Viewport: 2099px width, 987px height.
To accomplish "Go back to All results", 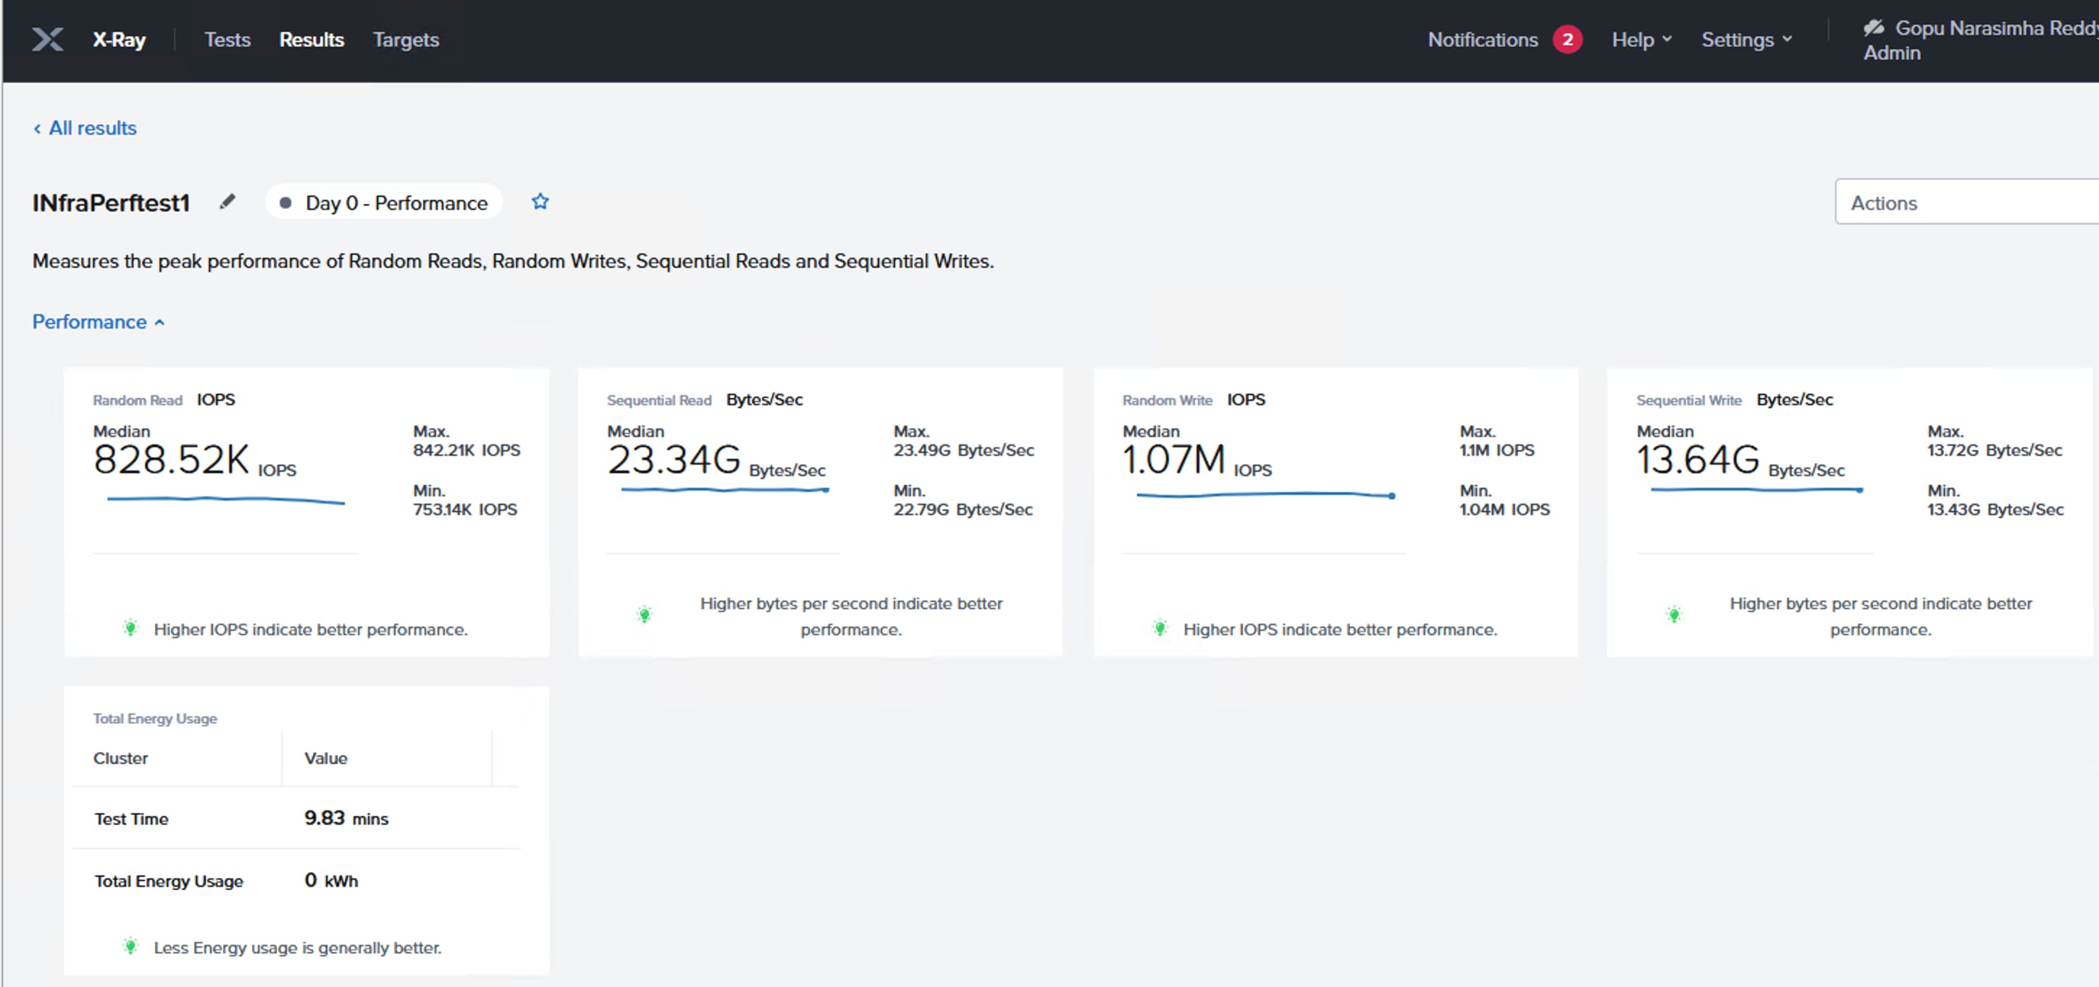I will tap(85, 128).
